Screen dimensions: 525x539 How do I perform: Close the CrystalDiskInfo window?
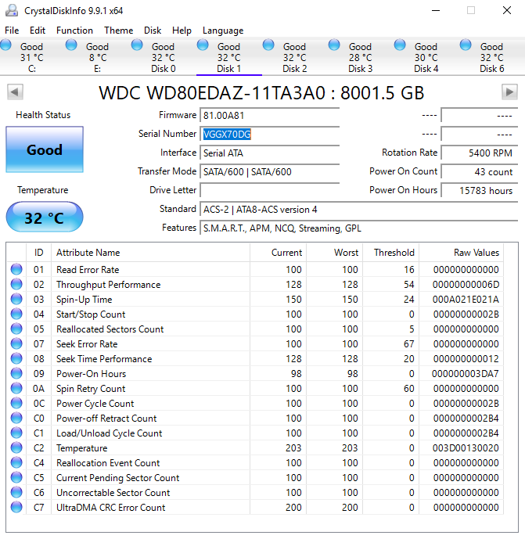(507, 10)
